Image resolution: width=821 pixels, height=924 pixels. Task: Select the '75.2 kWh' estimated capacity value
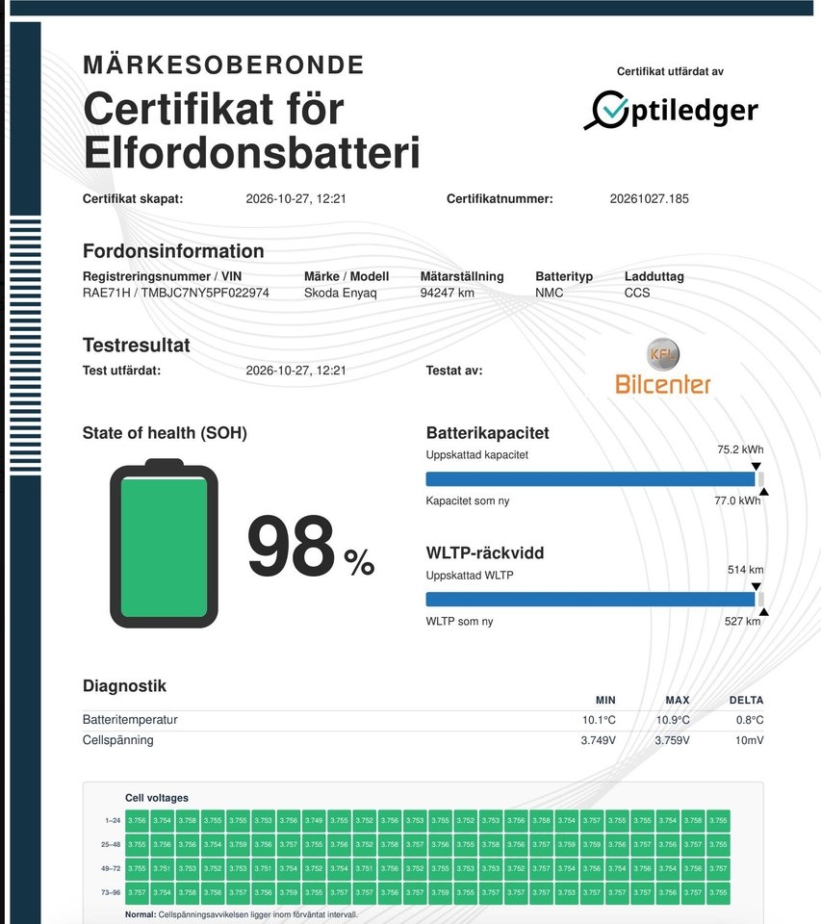click(x=740, y=449)
